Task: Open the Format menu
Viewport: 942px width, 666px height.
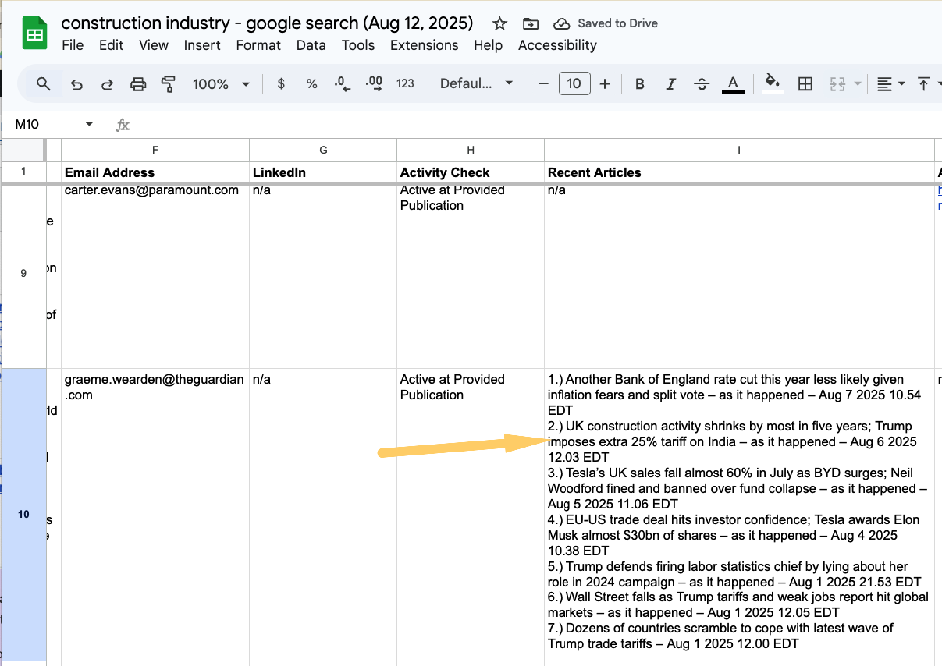Action: [258, 45]
